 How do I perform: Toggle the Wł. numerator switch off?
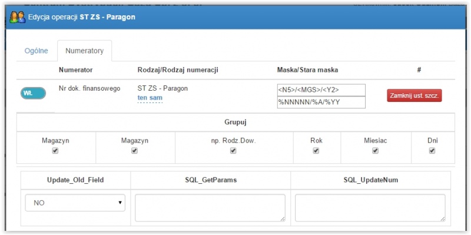click(33, 93)
